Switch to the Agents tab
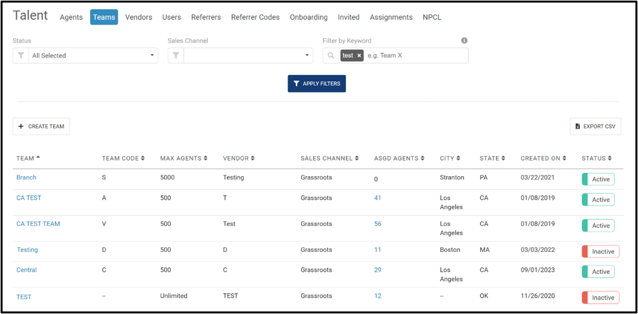Screen dimensions: 638x314 [x=71, y=17]
